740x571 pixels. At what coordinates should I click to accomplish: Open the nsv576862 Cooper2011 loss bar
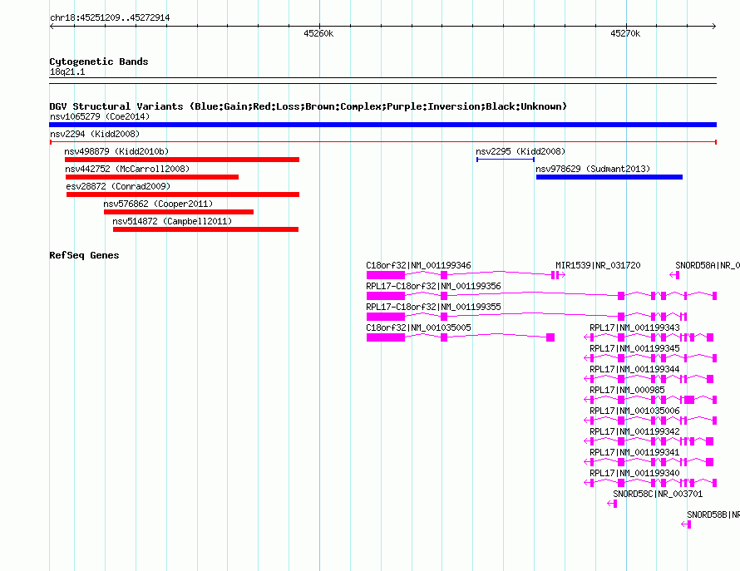(x=179, y=212)
